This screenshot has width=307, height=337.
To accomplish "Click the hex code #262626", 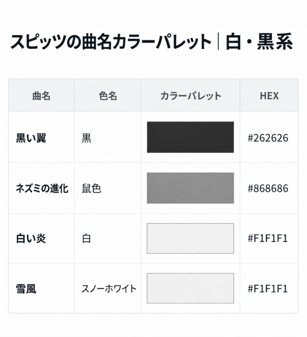I will coord(268,138).
